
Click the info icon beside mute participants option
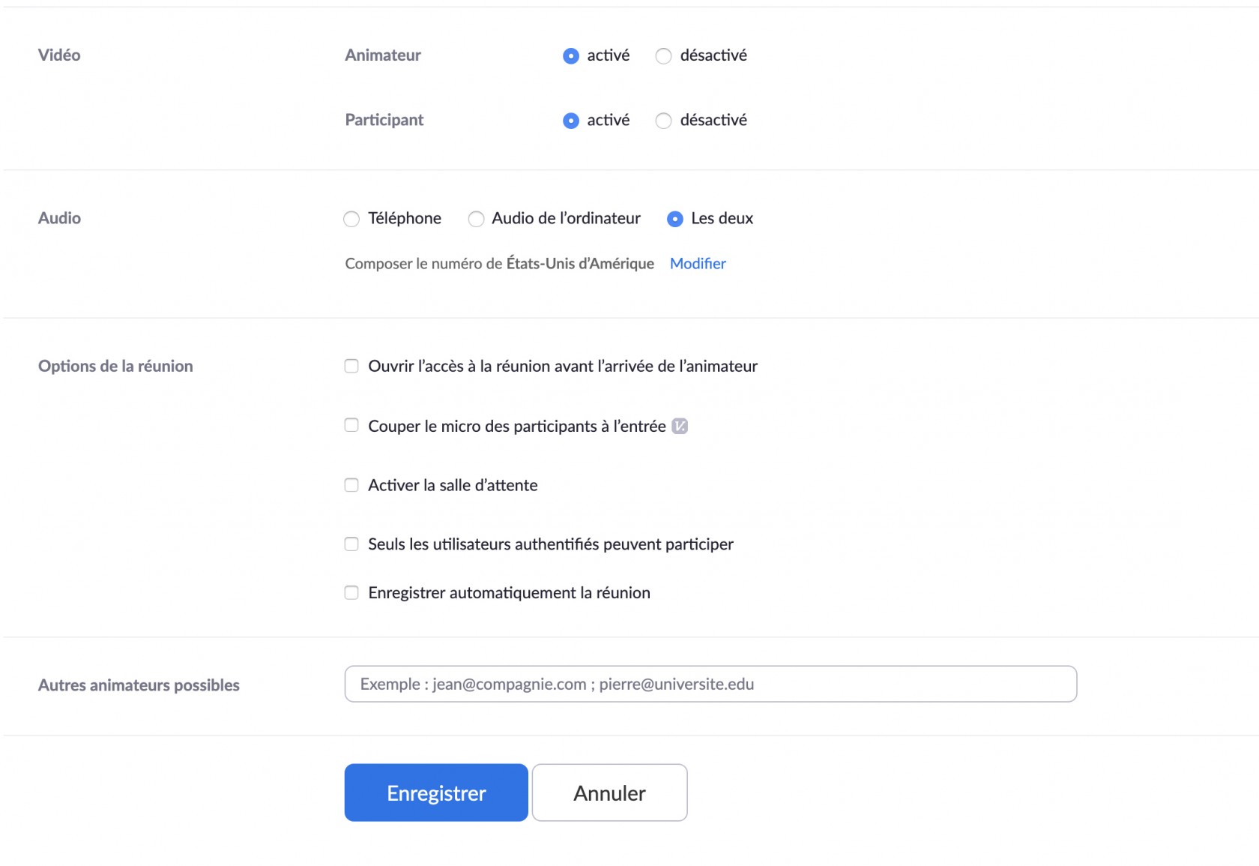tap(680, 426)
